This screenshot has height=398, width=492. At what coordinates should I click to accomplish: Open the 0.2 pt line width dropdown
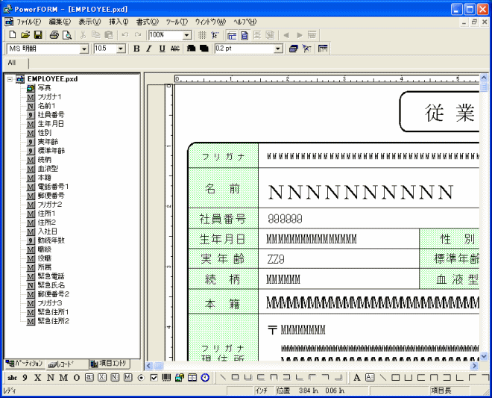click(278, 49)
